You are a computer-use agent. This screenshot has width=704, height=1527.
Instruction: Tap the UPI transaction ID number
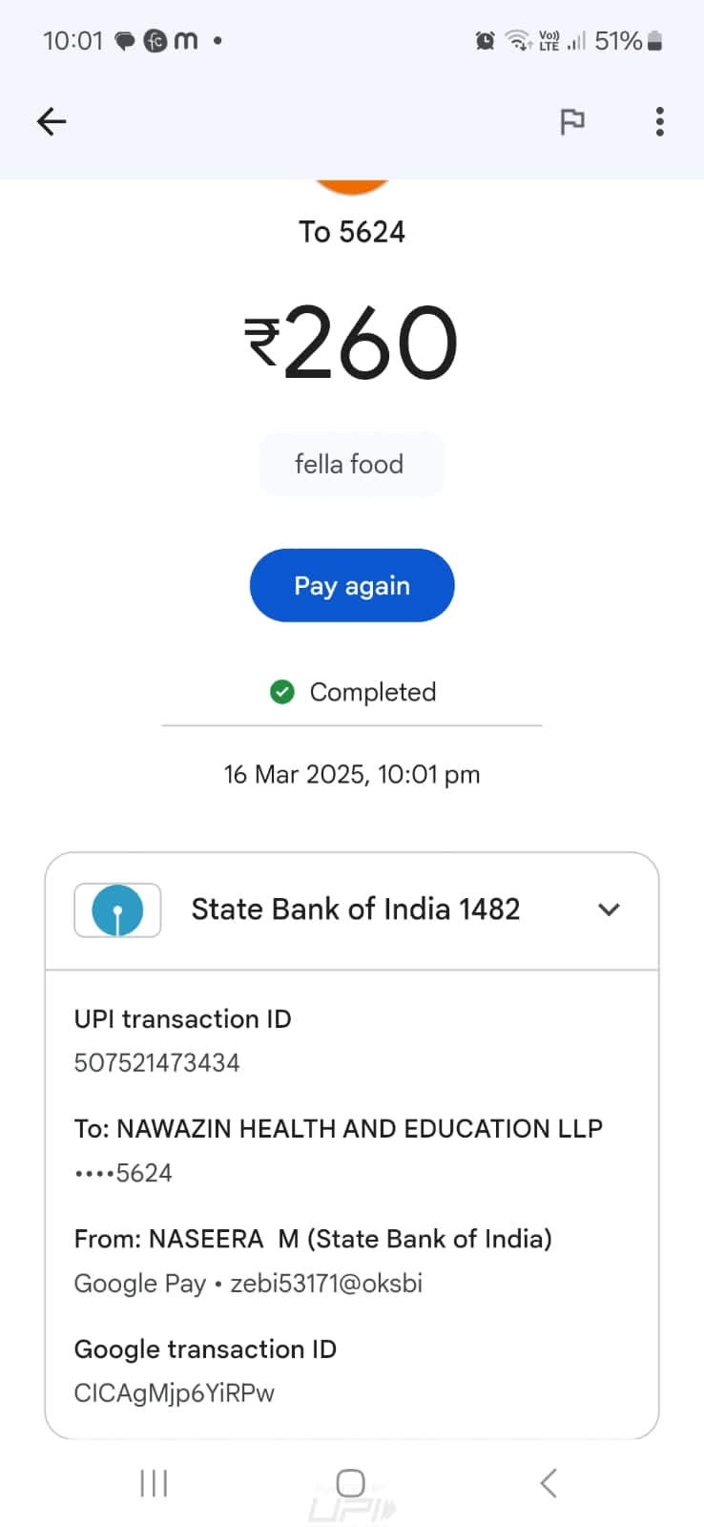click(x=157, y=1063)
